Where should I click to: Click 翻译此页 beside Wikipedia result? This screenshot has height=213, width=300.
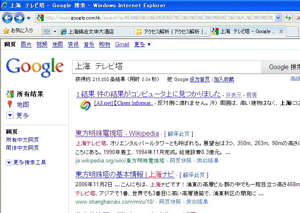point(179,134)
